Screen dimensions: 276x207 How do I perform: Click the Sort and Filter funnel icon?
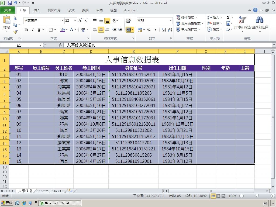coord(242,20)
